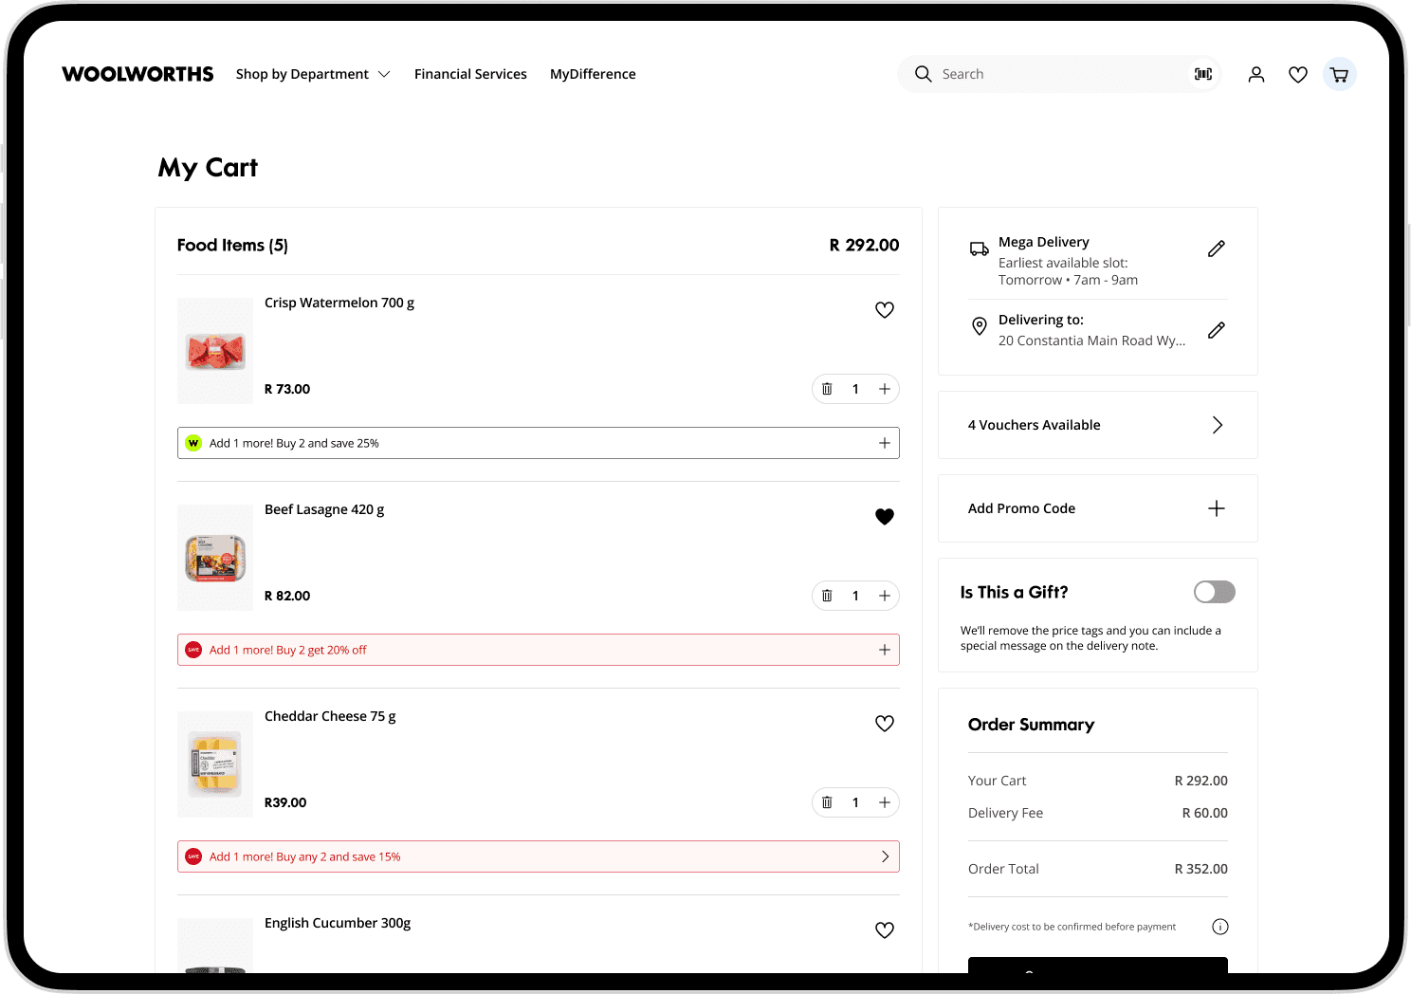Open Crisp Watermelon product thumbnail
The height and width of the screenshot is (994, 1411).
point(215,351)
